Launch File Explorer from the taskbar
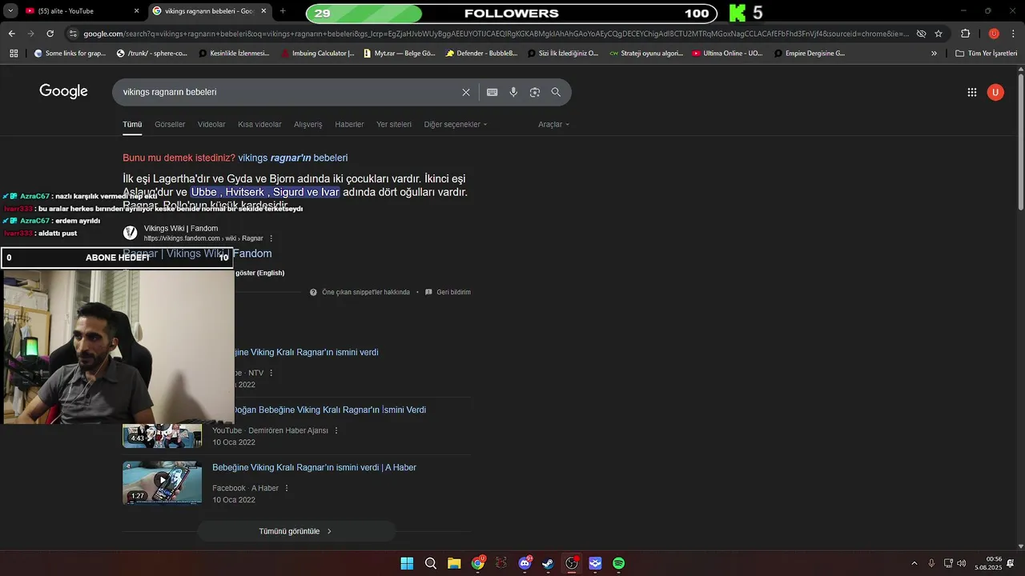Viewport: 1025px width, 576px height. click(x=454, y=563)
